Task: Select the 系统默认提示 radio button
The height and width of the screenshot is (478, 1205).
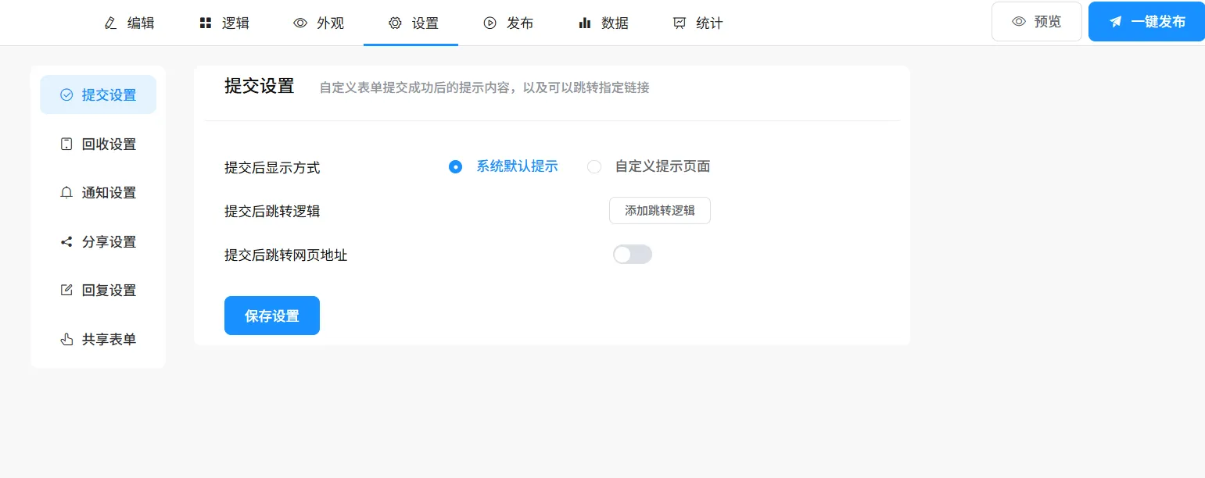Action: (456, 166)
